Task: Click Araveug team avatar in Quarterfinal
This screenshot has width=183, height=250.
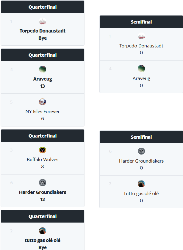Action: [x=43, y=69]
